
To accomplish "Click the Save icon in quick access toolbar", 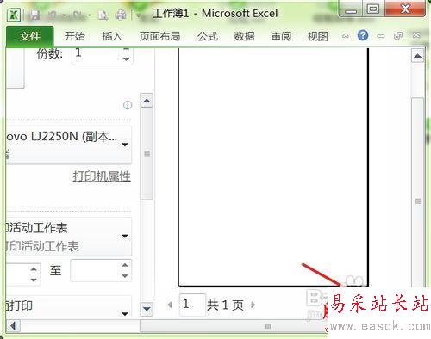I will click(x=34, y=15).
